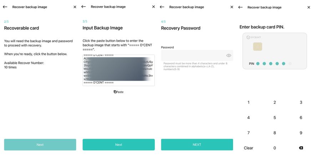Screen dimensions: 314x157
Task: Click inside the backup image text box
Action: [118, 70]
